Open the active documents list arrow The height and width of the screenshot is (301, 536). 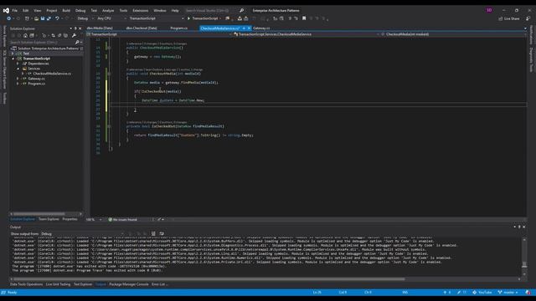click(525, 28)
